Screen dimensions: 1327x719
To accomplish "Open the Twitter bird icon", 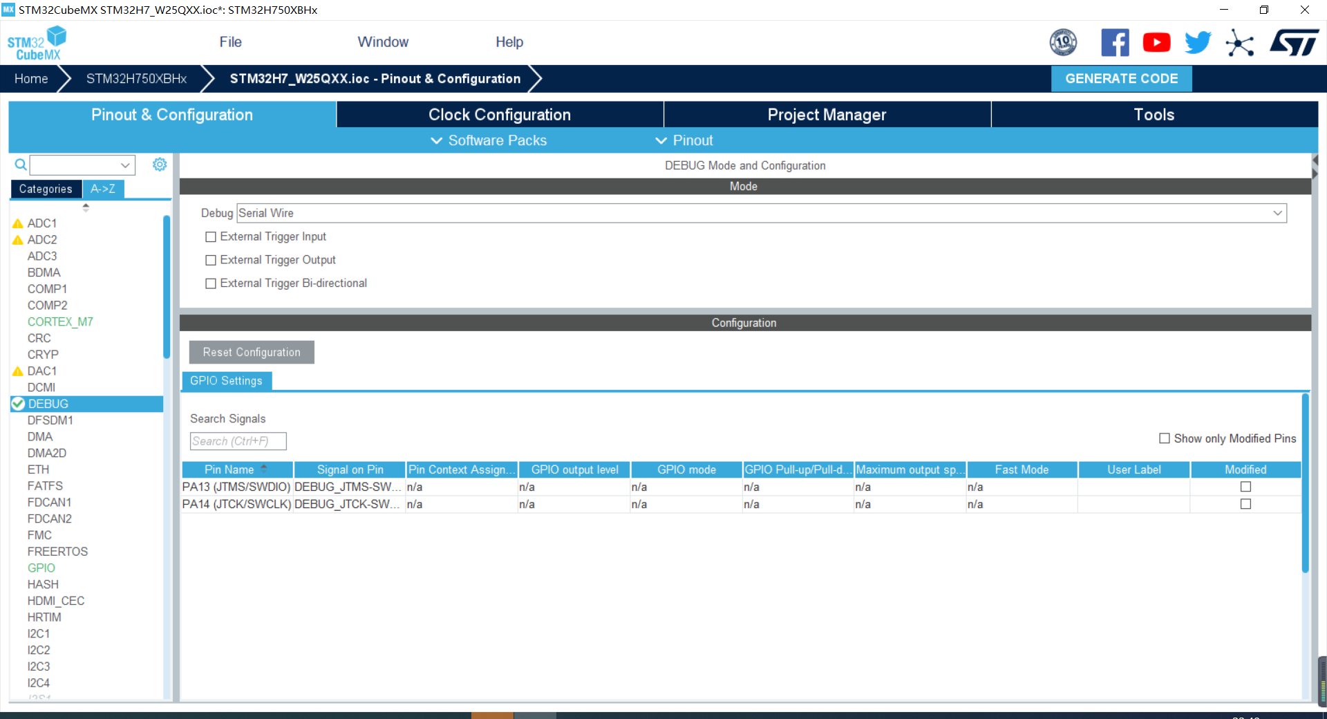I will tap(1198, 43).
